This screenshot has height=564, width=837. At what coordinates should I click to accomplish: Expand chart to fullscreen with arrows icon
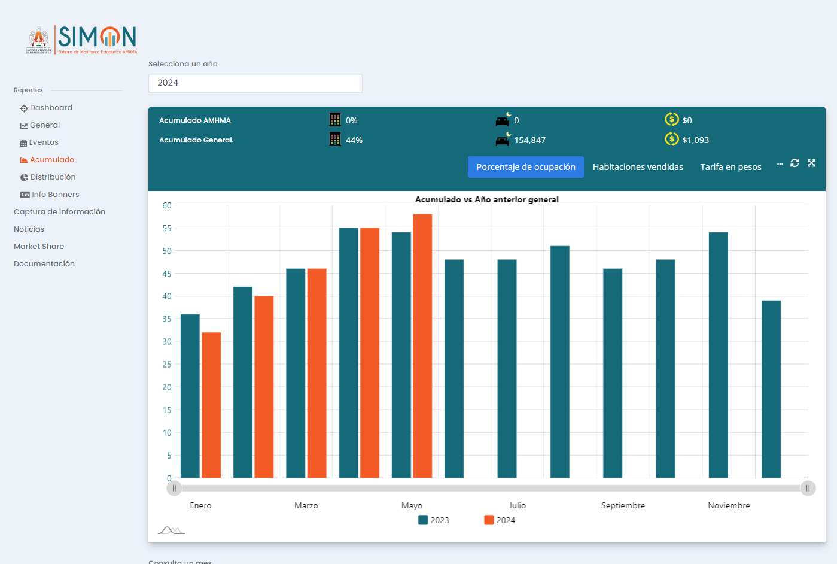(x=811, y=163)
